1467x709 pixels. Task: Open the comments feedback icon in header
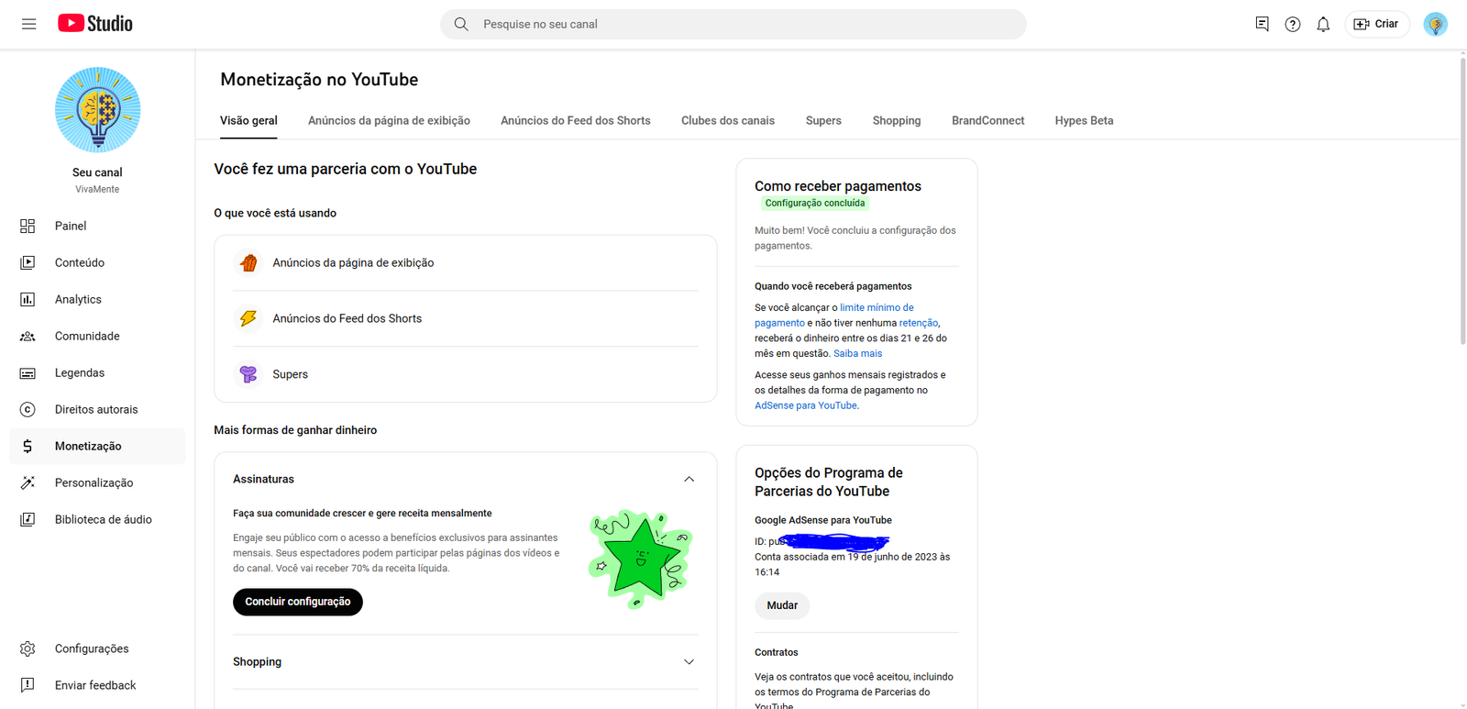[1262, 24]
